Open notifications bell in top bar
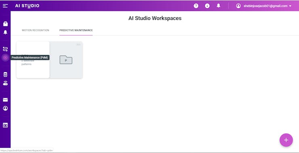 point(219,6)
